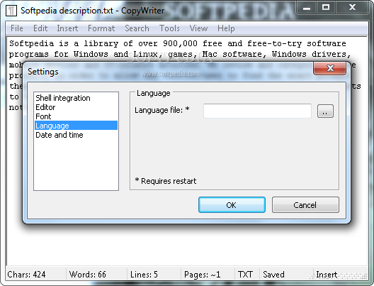Open the Edit menu

pyautogui.click(x=40, y=28)
